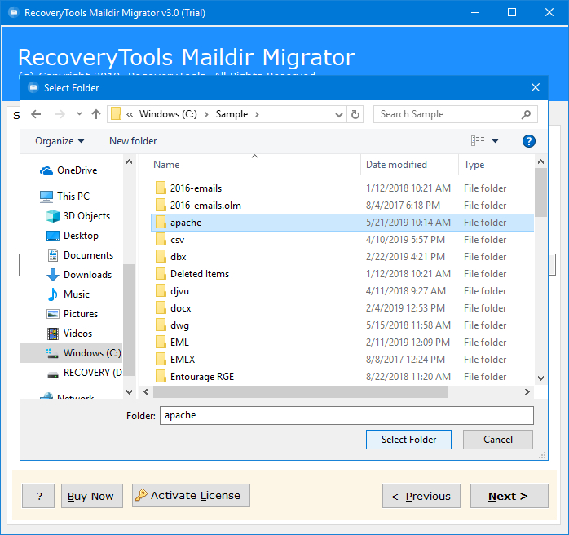
Task: Click Windows (C:) in the address breadcrumb
Action: coord(168,114)
